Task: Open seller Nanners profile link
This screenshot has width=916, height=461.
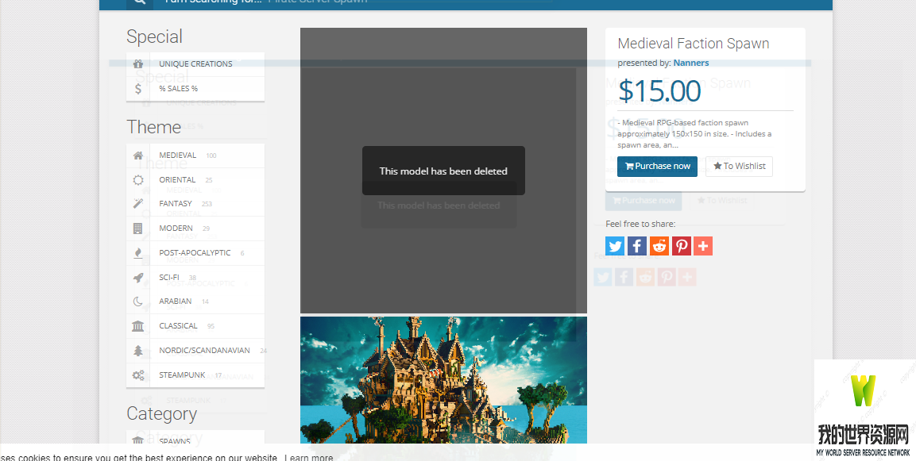Action: (691, 63)
